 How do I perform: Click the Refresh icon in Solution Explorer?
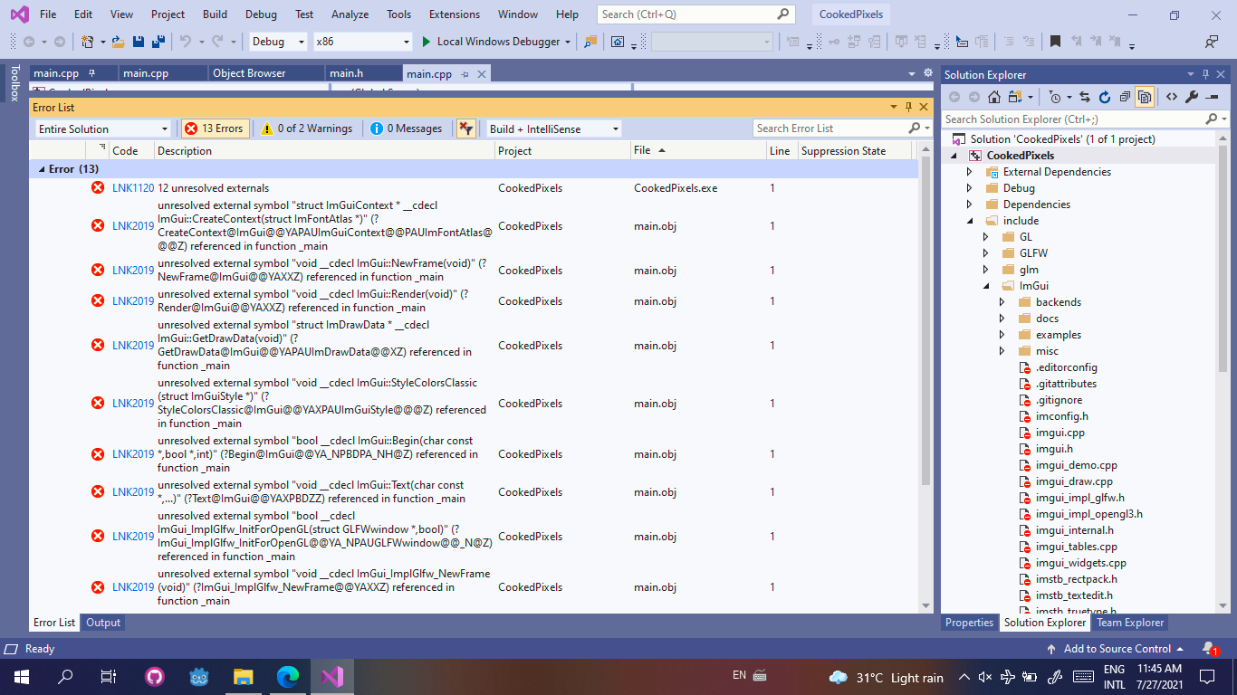point(1104,97)
